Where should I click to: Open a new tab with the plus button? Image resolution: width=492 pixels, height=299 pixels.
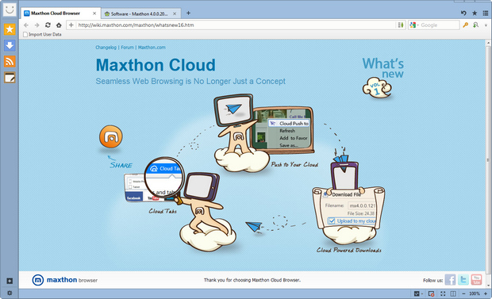[188, 13]
